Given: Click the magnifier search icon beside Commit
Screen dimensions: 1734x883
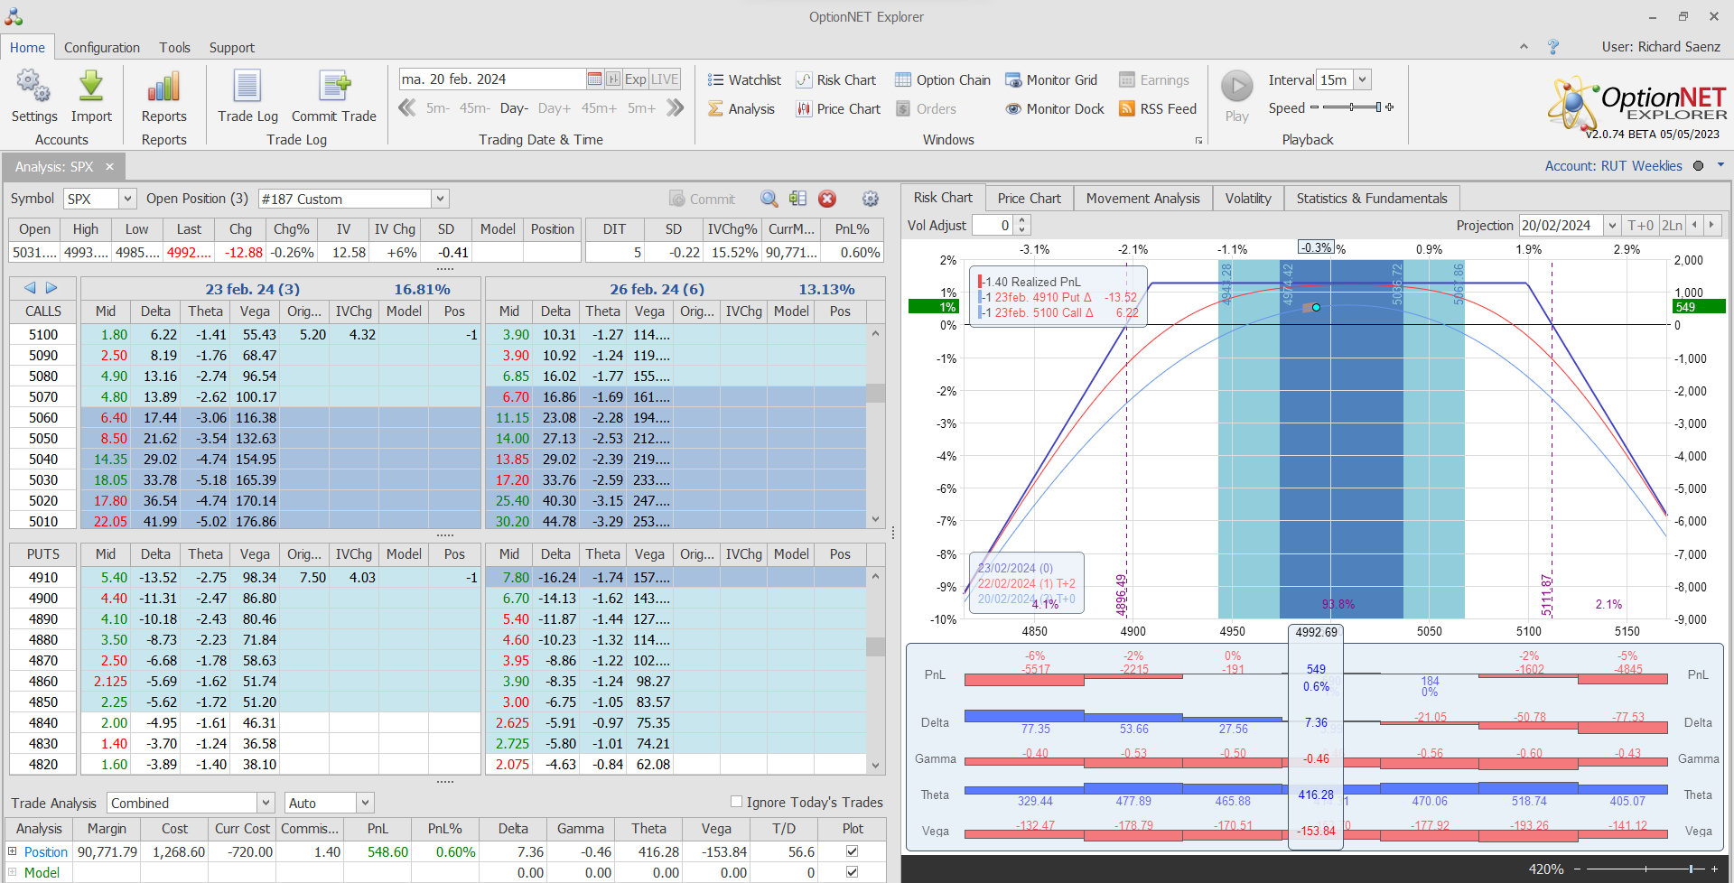Looking at the screenshot, I should click(769, 200).
